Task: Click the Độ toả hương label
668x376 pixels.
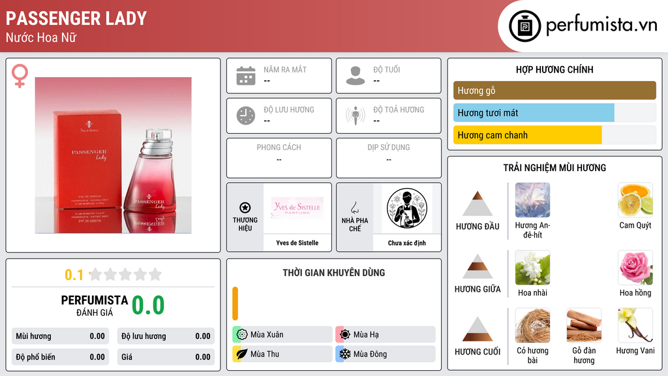Action: click(399, 110)
